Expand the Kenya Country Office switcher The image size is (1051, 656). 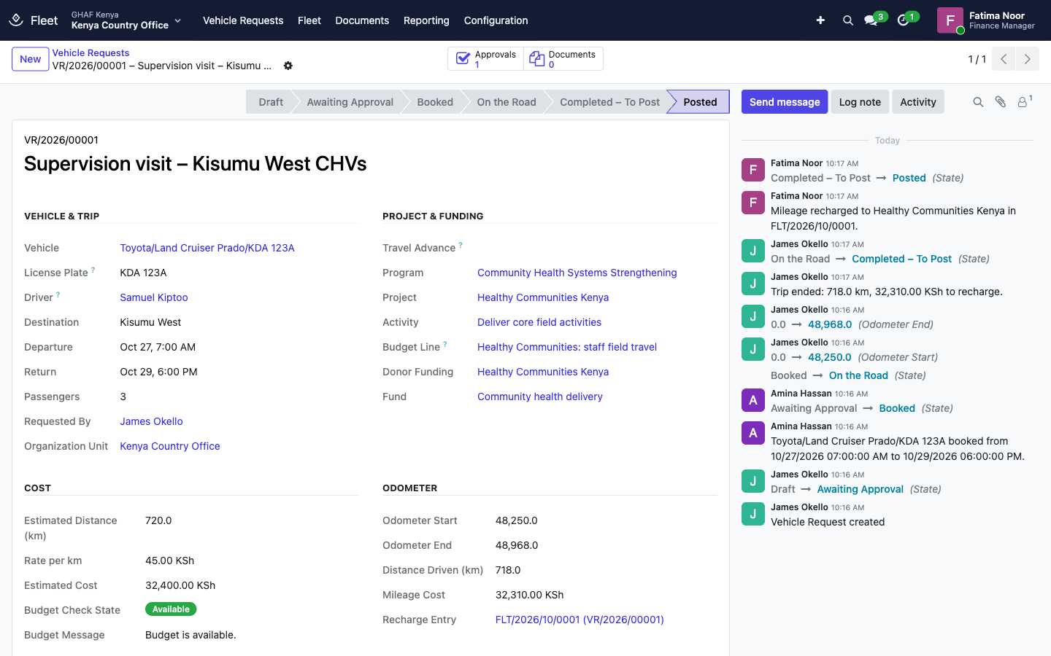click(126, 20)
